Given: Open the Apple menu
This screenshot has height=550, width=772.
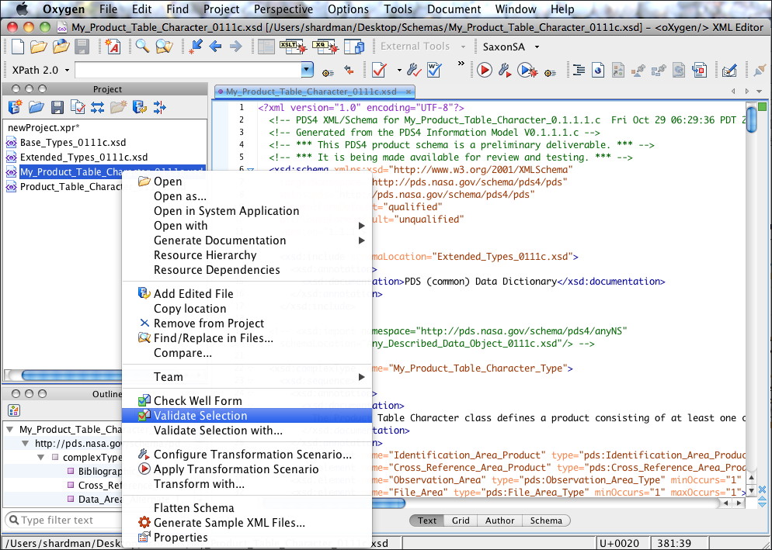Looking at the screenshot, I should pos(23,9).
